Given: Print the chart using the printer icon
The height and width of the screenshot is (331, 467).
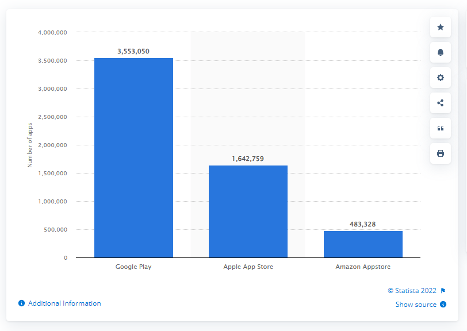Looking at the screenshot, I should tap(440, 153).
